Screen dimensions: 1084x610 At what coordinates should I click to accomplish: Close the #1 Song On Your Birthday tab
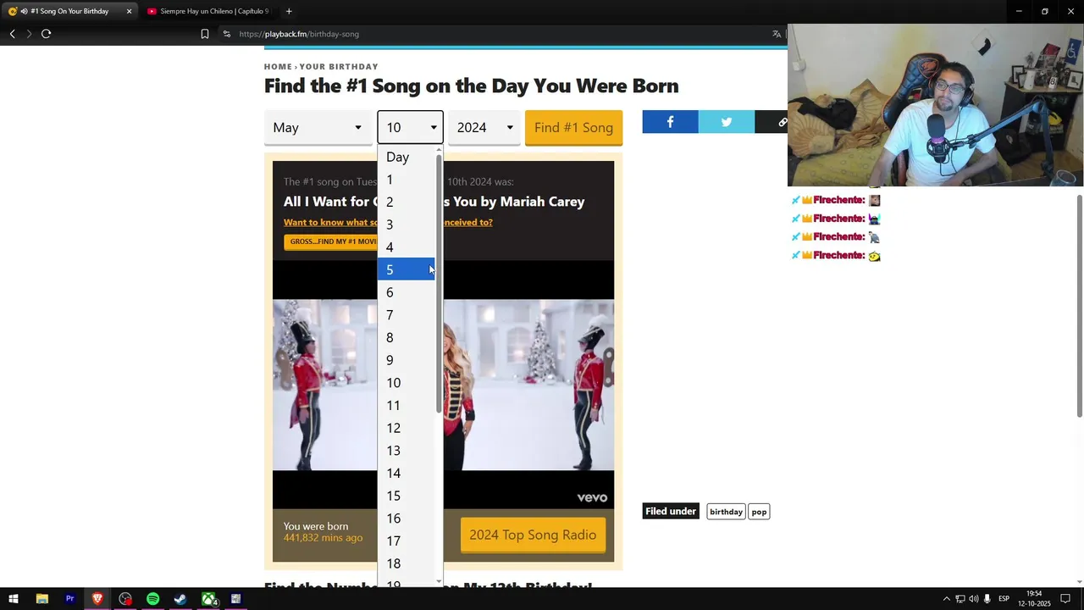[130, 11]
